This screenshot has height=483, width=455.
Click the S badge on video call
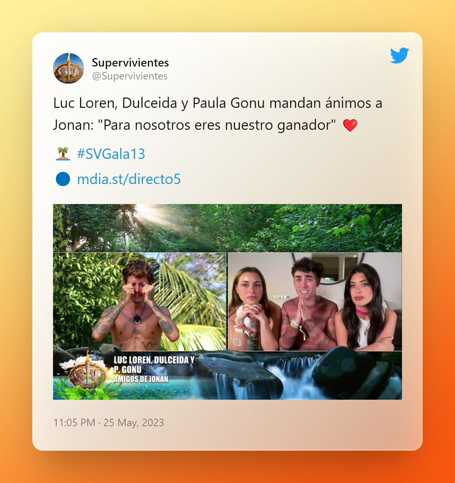pos(237,342)
